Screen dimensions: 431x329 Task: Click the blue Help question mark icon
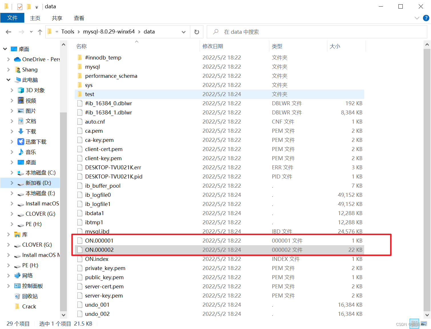pos(426,18)
